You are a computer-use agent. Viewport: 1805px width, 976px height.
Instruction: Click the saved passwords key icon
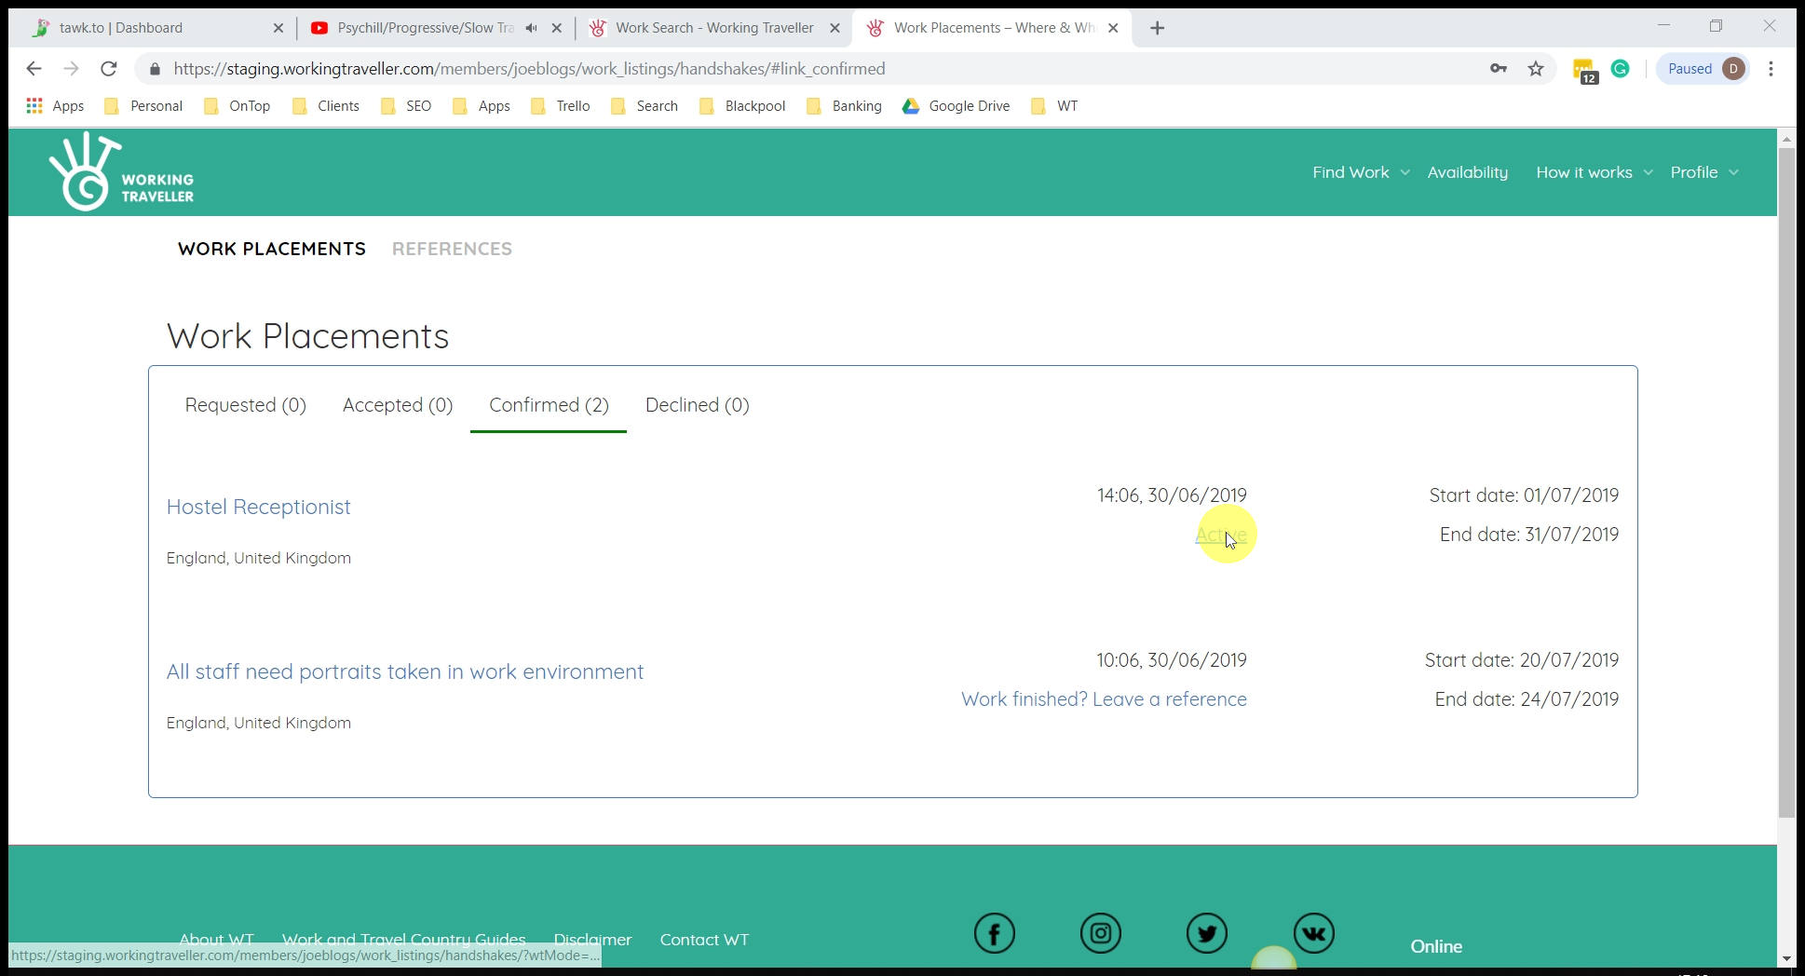click(1498, 69)
